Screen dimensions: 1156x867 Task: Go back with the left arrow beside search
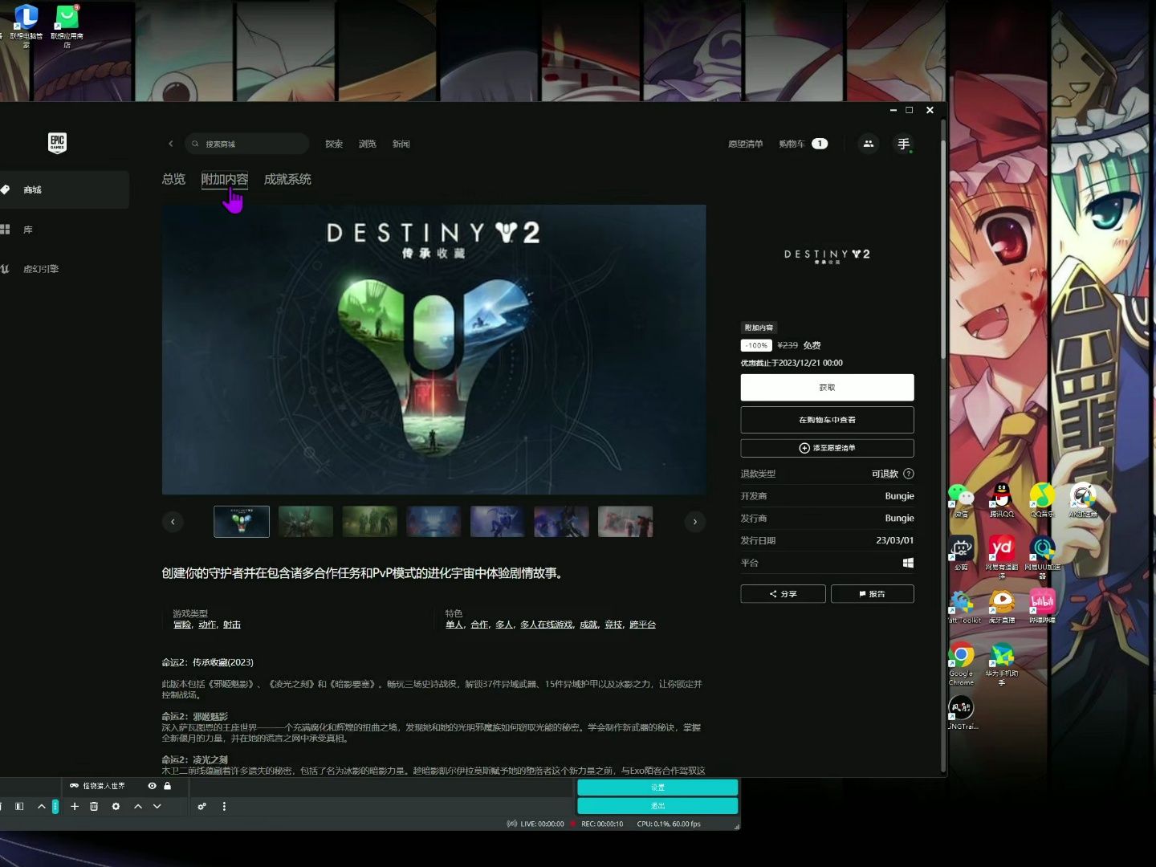click(x=170, y=144)
